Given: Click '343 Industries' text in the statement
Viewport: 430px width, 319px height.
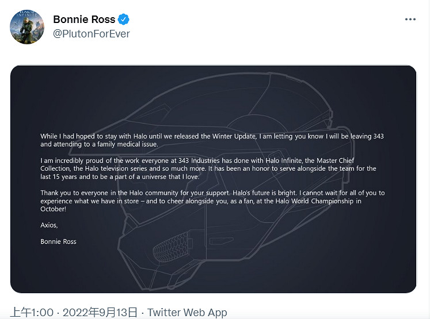Looking at the screenshot, I should tap(212, 160).
